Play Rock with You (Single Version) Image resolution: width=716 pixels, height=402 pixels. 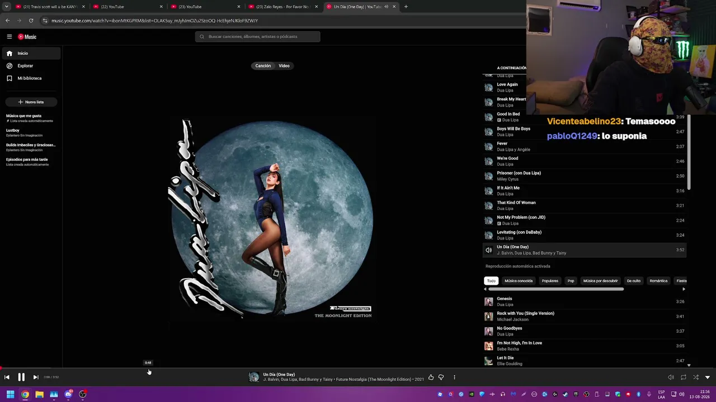click(x=585, y=317)
